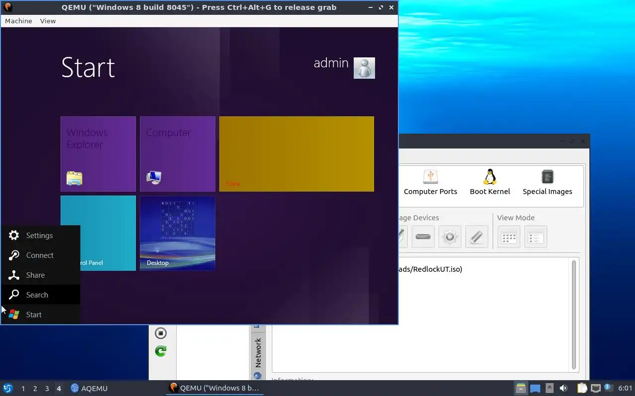Image resolution: width=635 pixels, height=396 pixels.
Task: Open the volume control speaker icon
Action: pyautogui.click(x=564, y=388)
